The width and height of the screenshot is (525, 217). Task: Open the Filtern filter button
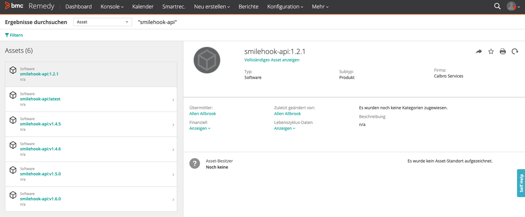click(14, 35)
